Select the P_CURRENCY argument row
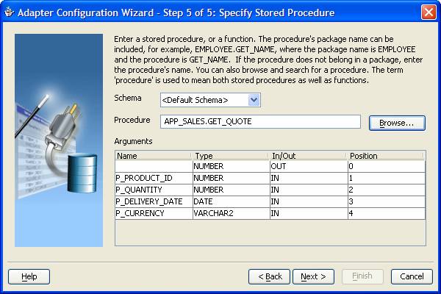 [153, 213]
